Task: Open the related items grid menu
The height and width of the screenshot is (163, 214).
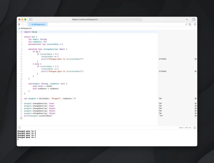Action: (19, 24)
